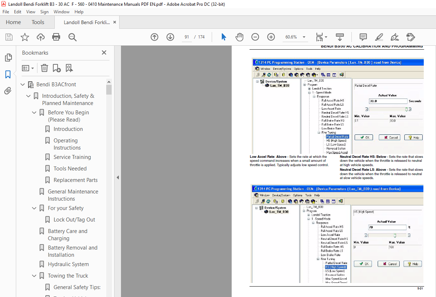The height and width of the screenshot is (297, 436).
Task: Click the Save file icon
Action: click(x=9, y=37)
